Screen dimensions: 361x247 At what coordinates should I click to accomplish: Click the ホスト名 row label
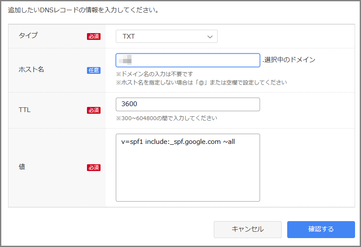pos(31,70)
